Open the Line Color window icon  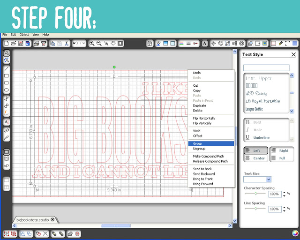[x=181, y=44]
